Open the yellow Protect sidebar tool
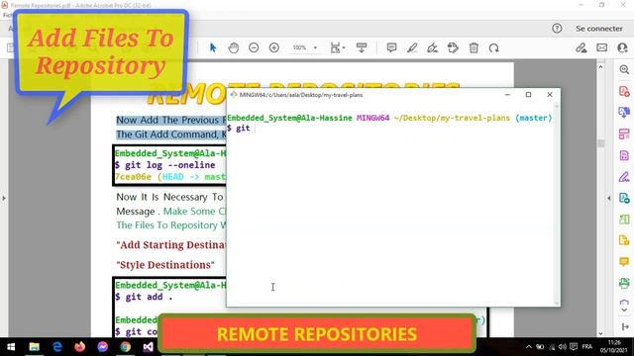Screen dimensions: 634x356 tap(624, 240)
